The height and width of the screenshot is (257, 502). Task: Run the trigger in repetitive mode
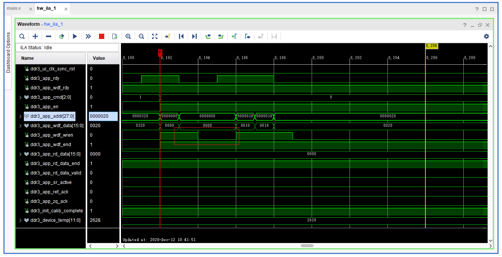pos(62,36)
